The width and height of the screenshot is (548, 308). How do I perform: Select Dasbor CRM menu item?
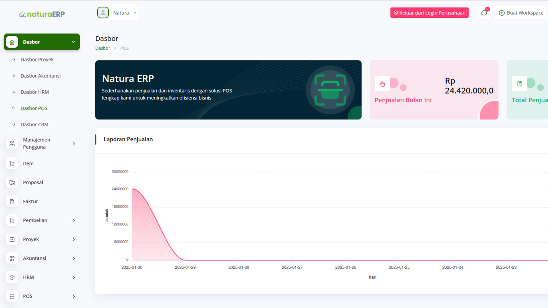tap(34, 125)
